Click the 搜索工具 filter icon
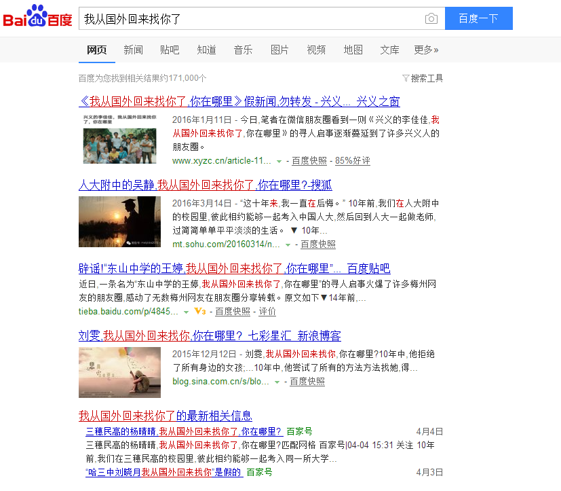This screenshot has width=561, height=491. (406, 78)
